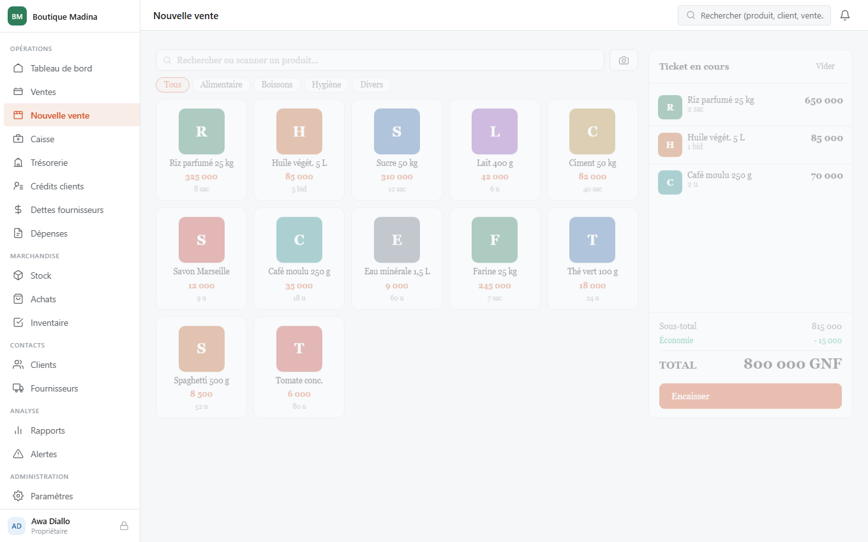Click the BM Boutique Madina logo
868x542 pixels.
point(17,17)
